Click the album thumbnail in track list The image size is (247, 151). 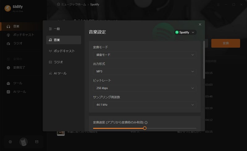[61, 133]
